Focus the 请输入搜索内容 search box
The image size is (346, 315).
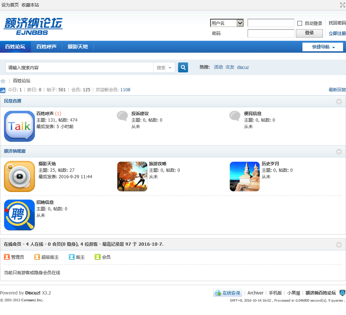click(79, 67)
